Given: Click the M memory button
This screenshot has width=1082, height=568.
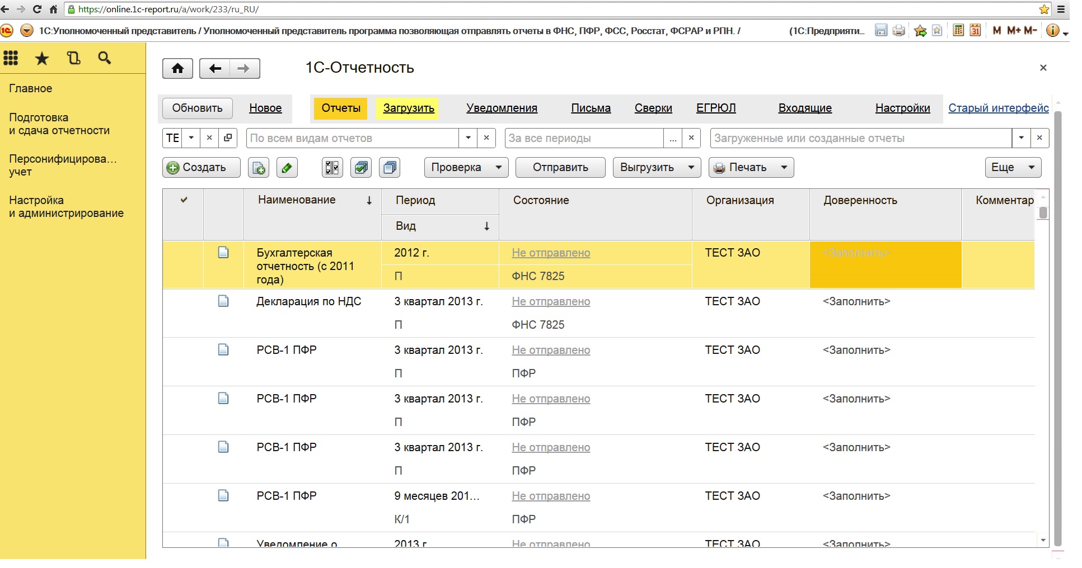Looking at the screenshot, I should click(x=997, y=30).
